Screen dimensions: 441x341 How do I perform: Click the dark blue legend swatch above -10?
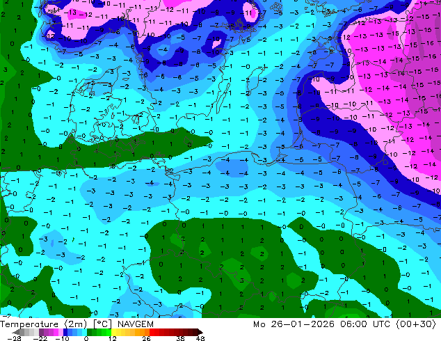click(x=65, y=332)
